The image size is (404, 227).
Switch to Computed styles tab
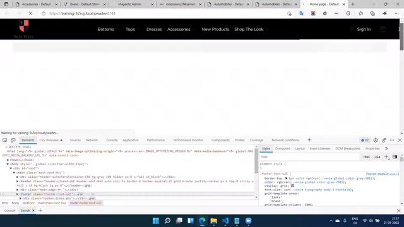283,149
